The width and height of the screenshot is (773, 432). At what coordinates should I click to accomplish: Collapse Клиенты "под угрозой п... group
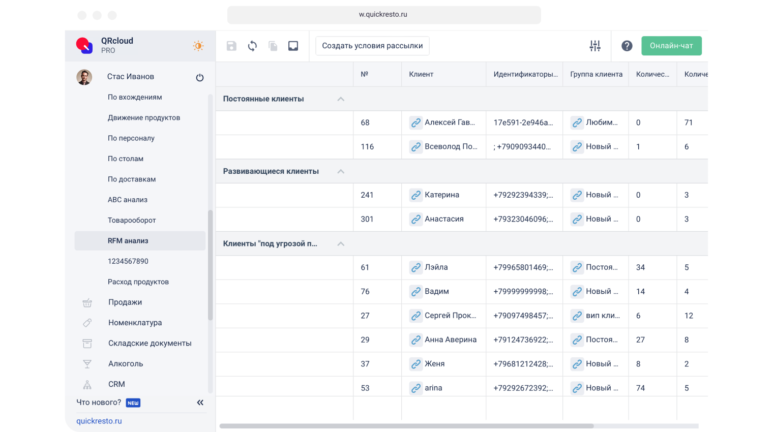[341, 244]
